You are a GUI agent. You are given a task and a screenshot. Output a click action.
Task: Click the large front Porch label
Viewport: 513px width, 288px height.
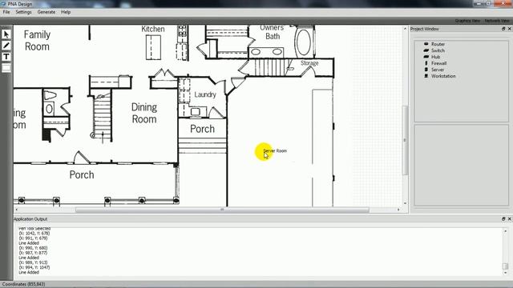(x=82, y=174)
